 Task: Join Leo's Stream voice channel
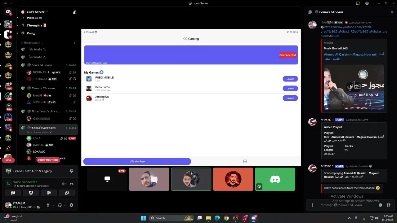pos(48,65)
